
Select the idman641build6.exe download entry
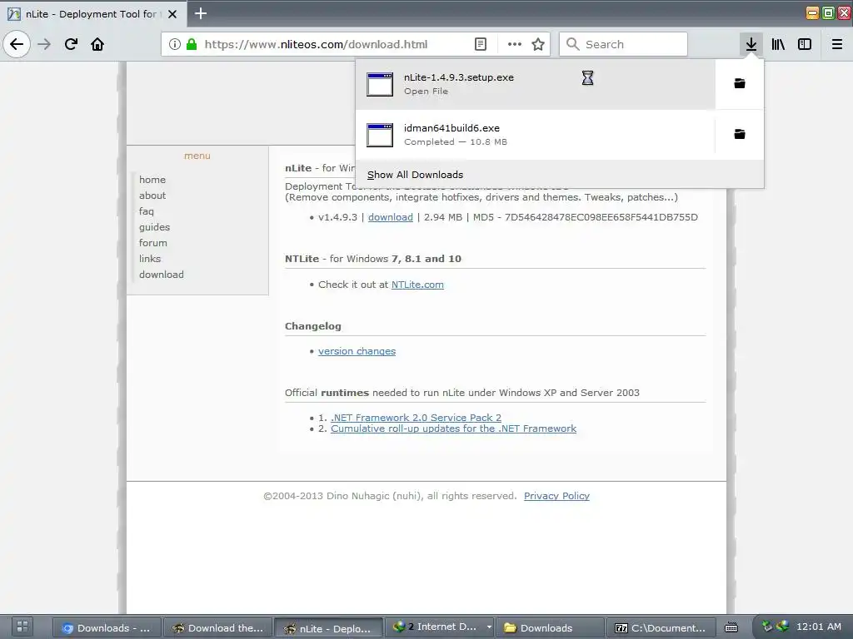[536, 134]
